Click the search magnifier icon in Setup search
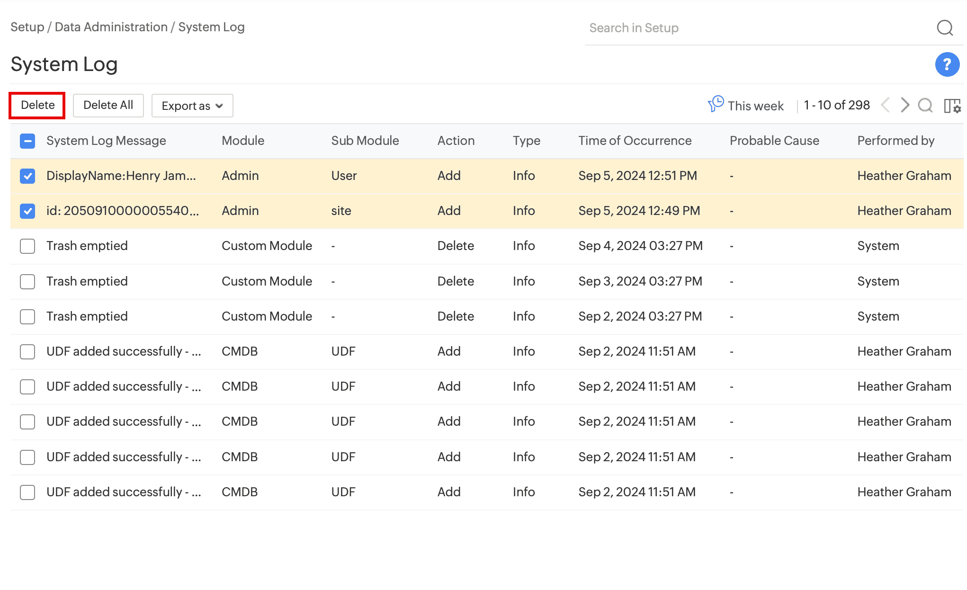967x590 pixels. [x=945, y=28]
